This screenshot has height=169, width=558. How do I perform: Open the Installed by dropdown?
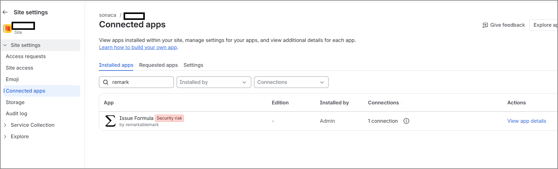click(214, 82)
